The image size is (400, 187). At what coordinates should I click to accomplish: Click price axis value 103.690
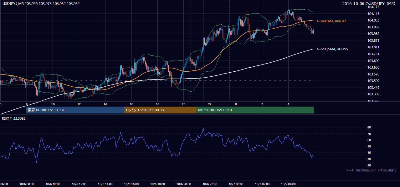coord(373,61)
